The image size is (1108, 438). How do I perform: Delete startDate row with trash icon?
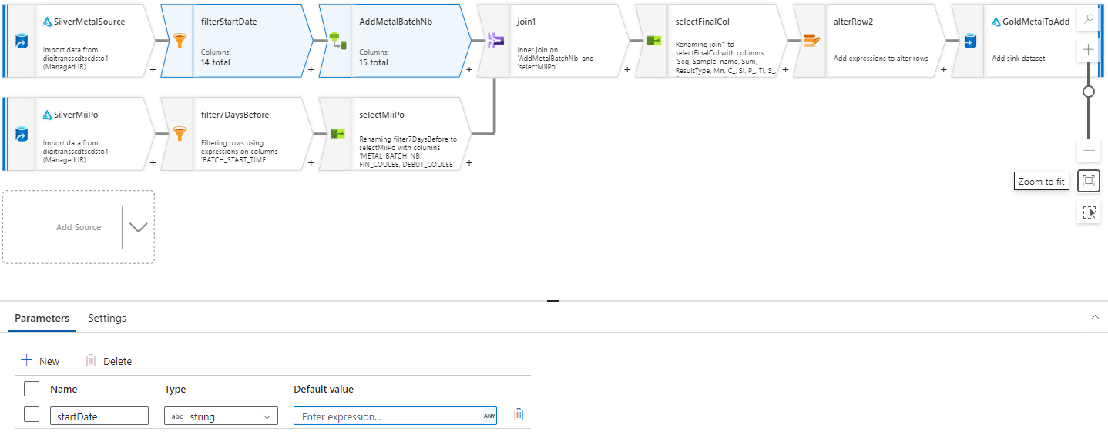click(519, 415)
